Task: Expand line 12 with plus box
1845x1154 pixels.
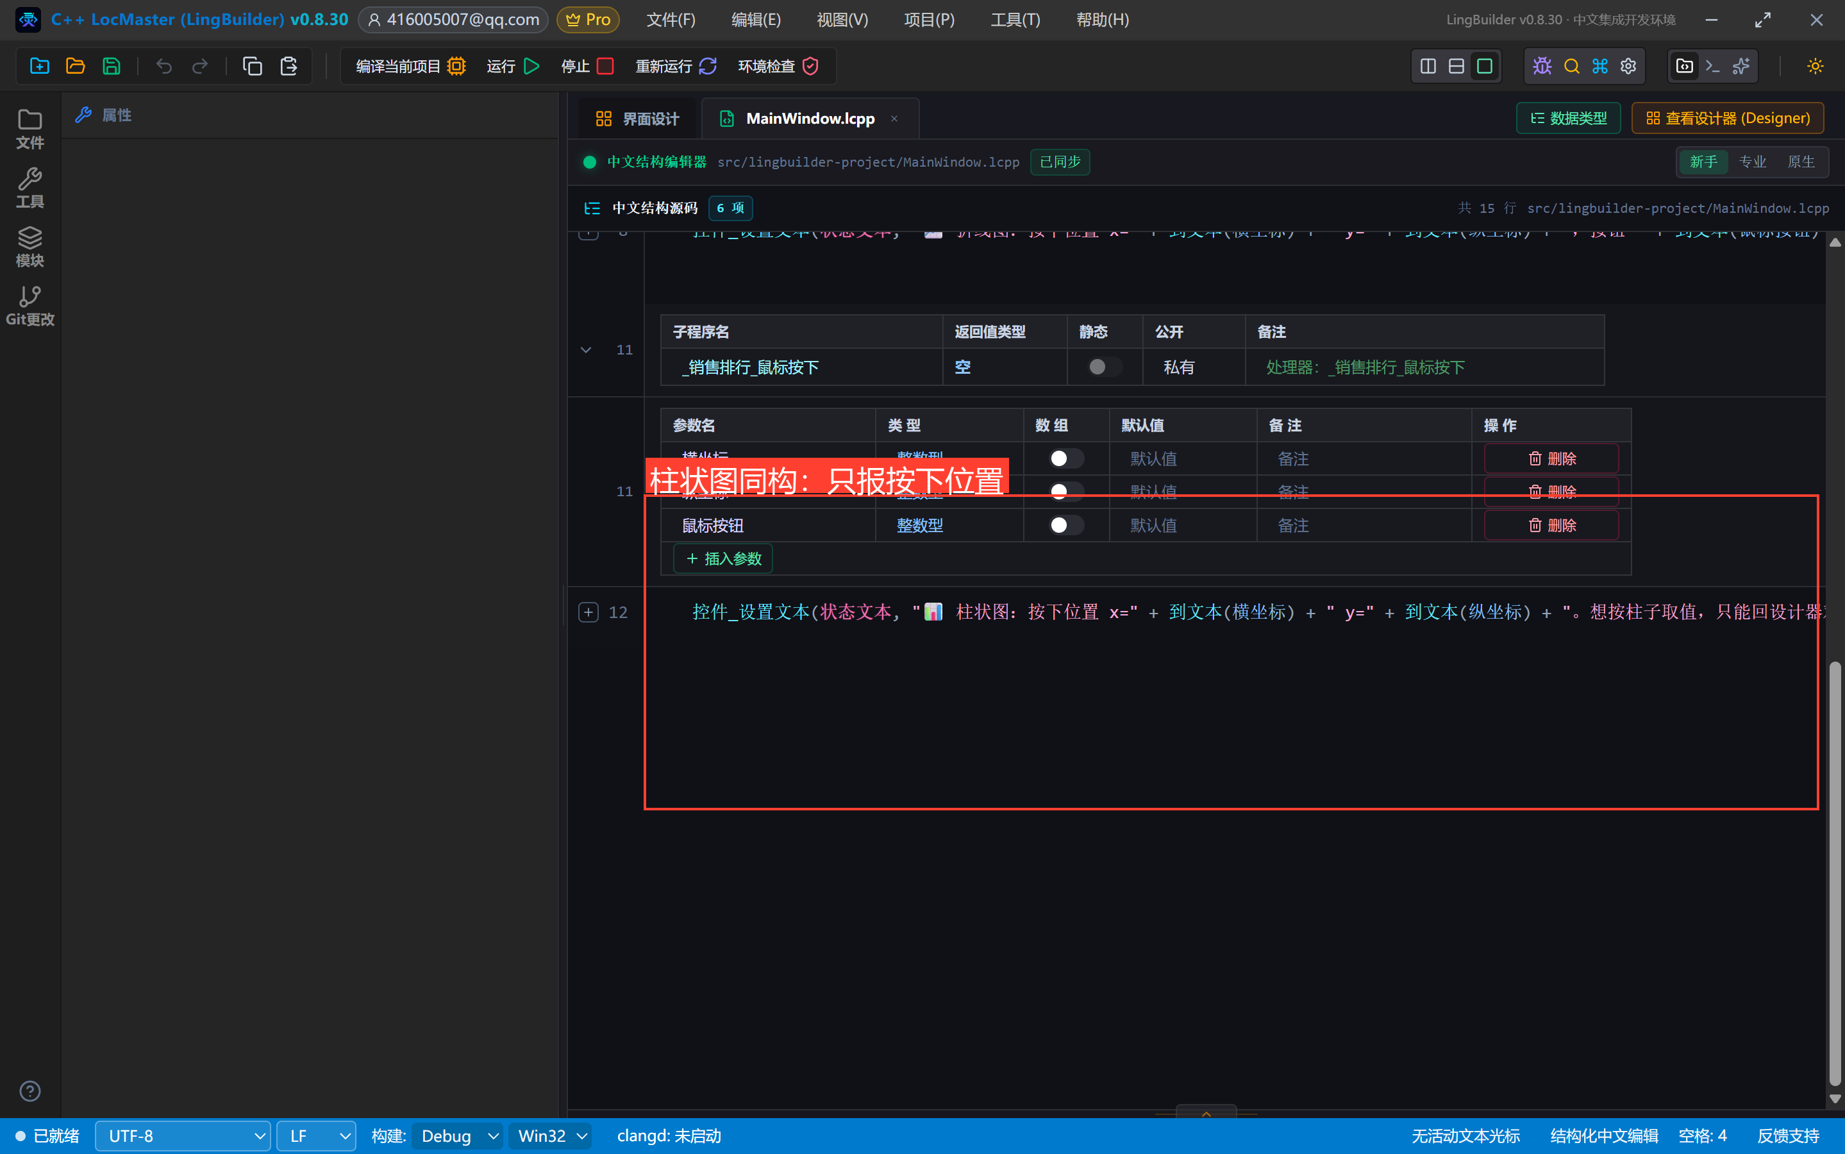Action: click(589, 612)
